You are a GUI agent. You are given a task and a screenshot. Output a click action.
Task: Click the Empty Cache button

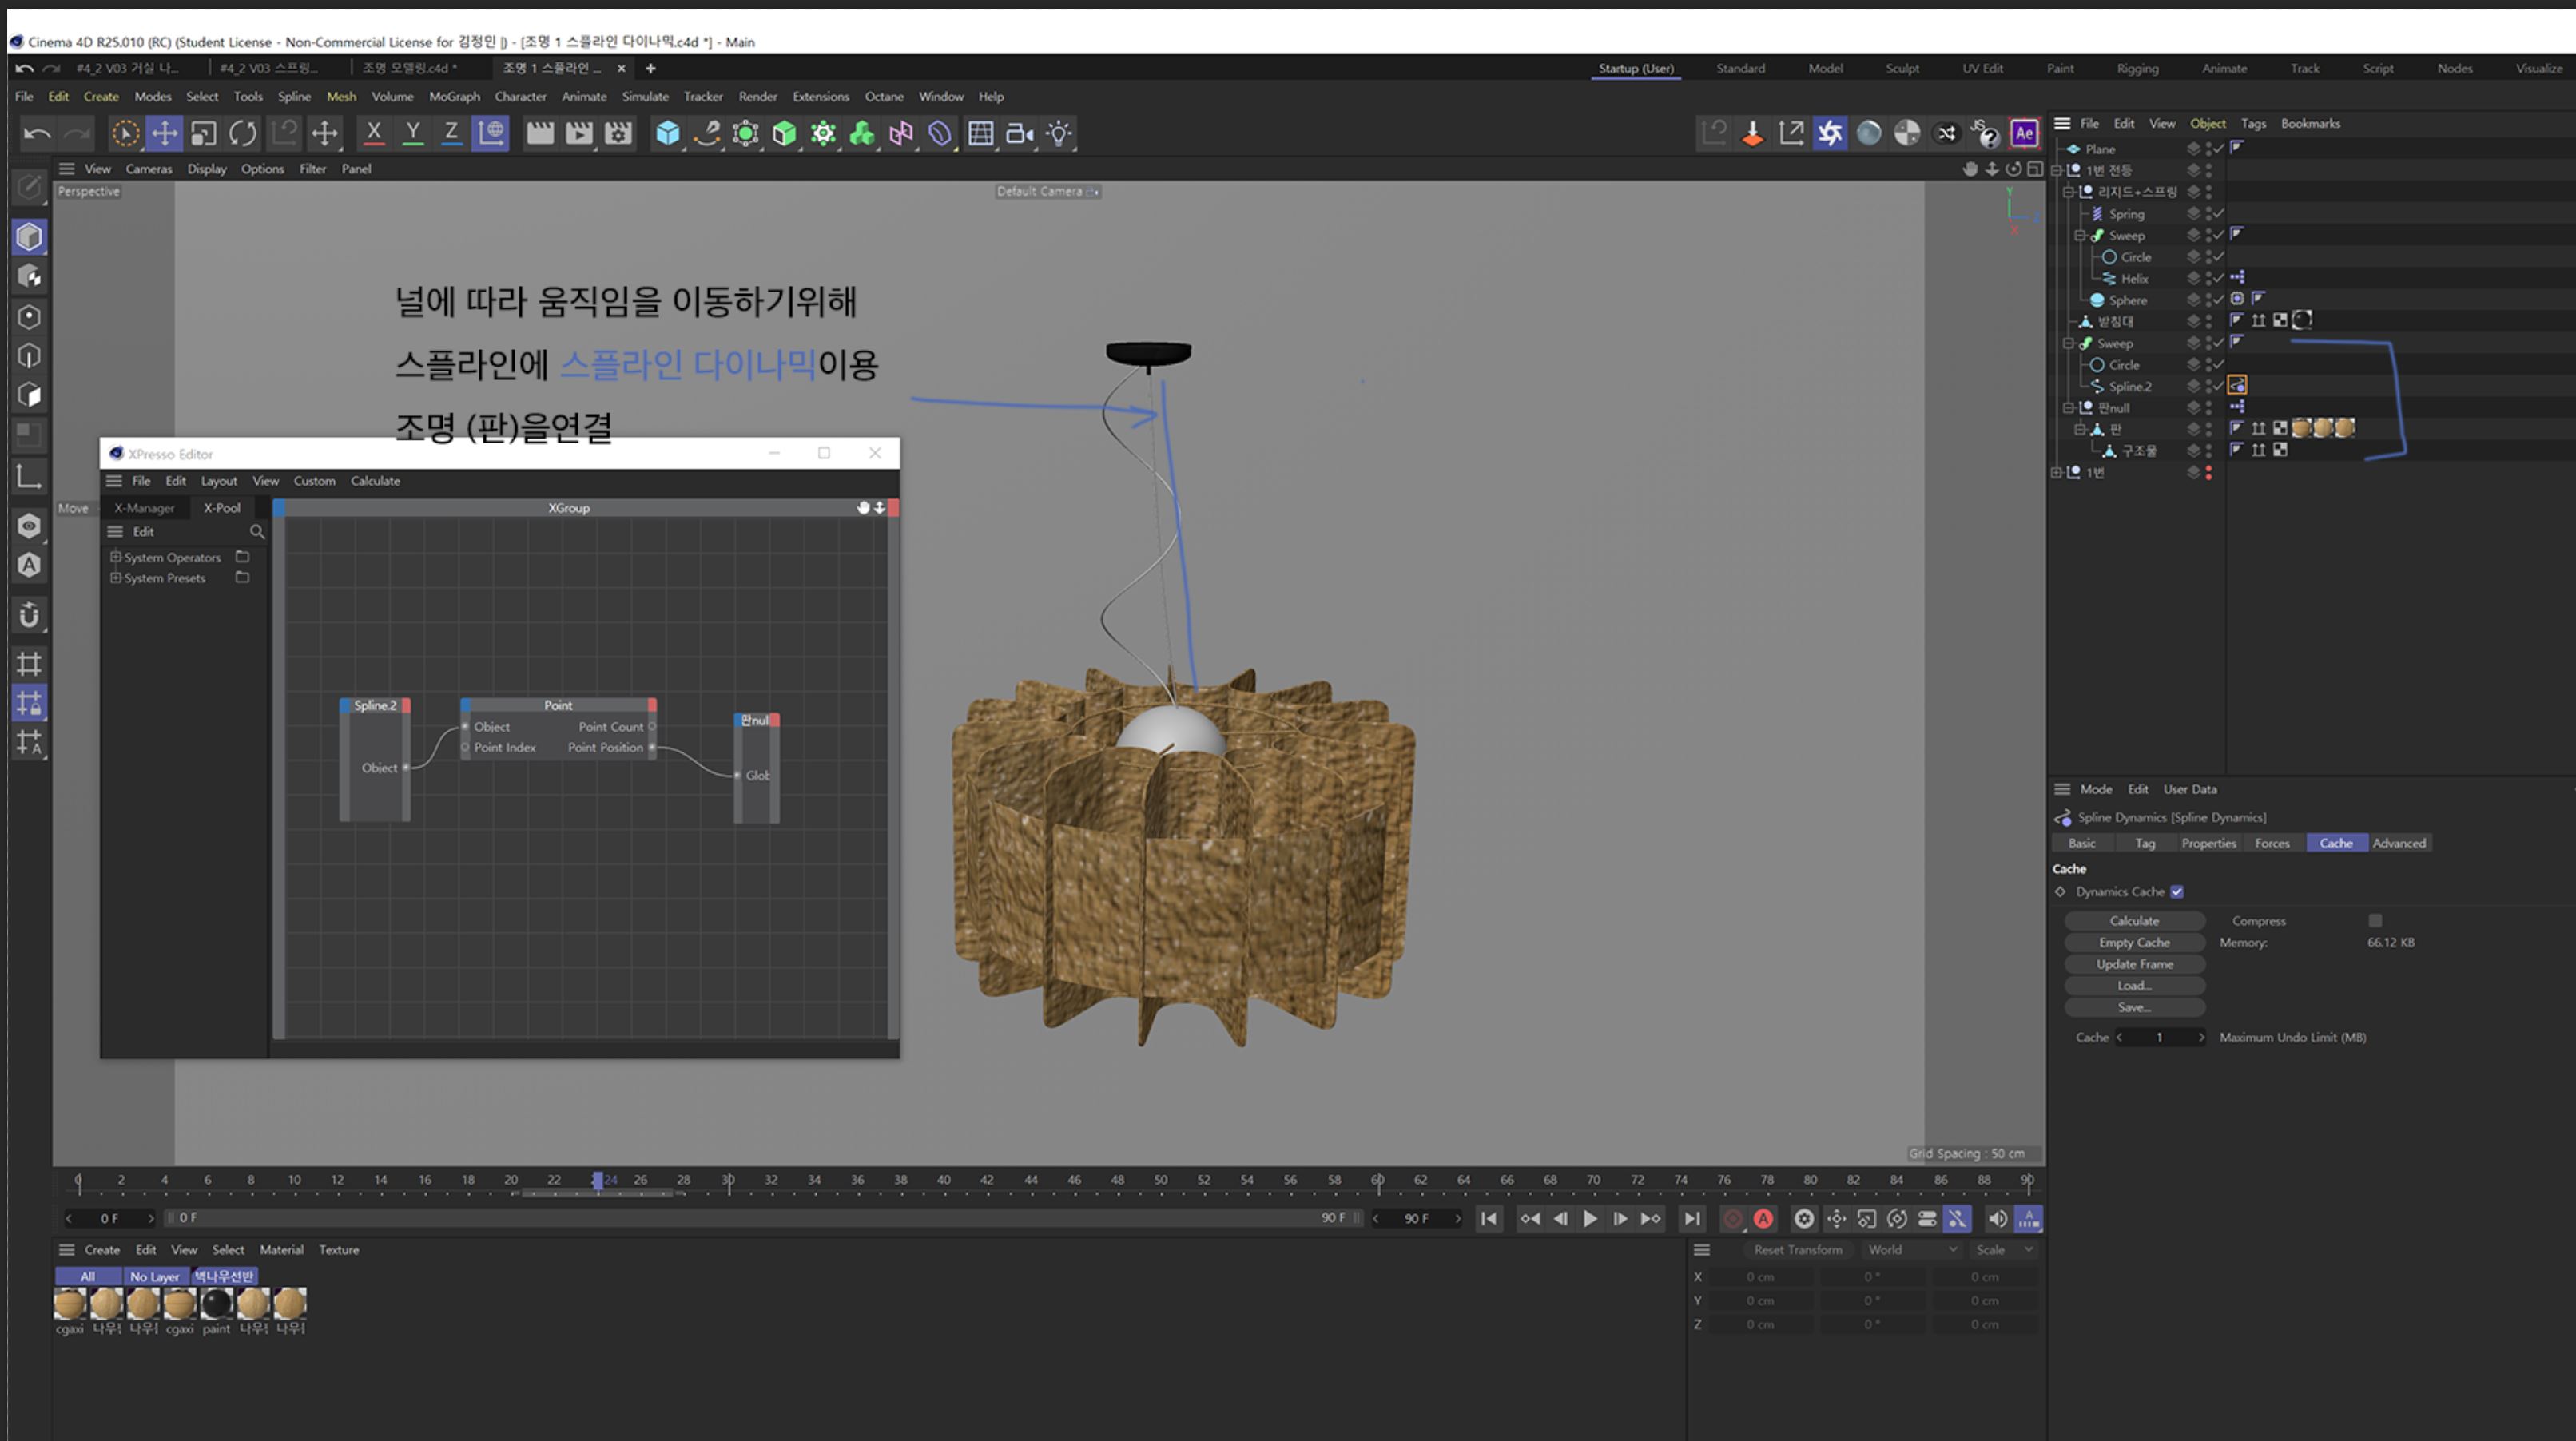(x=2133, y=942)
